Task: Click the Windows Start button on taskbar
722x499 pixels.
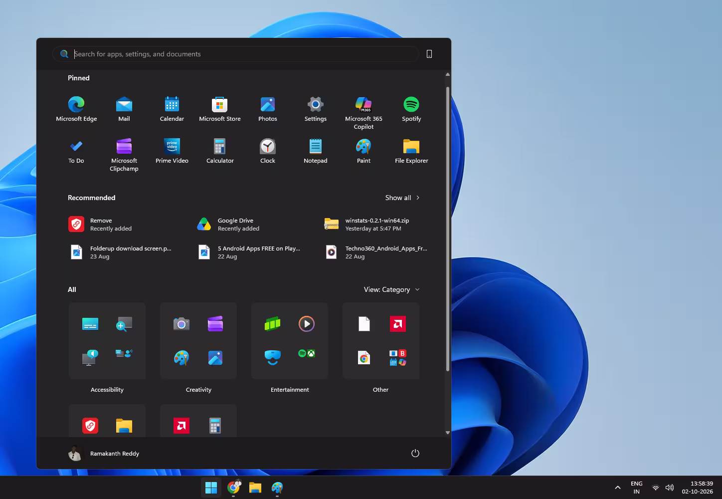Action: coord(211,488)
